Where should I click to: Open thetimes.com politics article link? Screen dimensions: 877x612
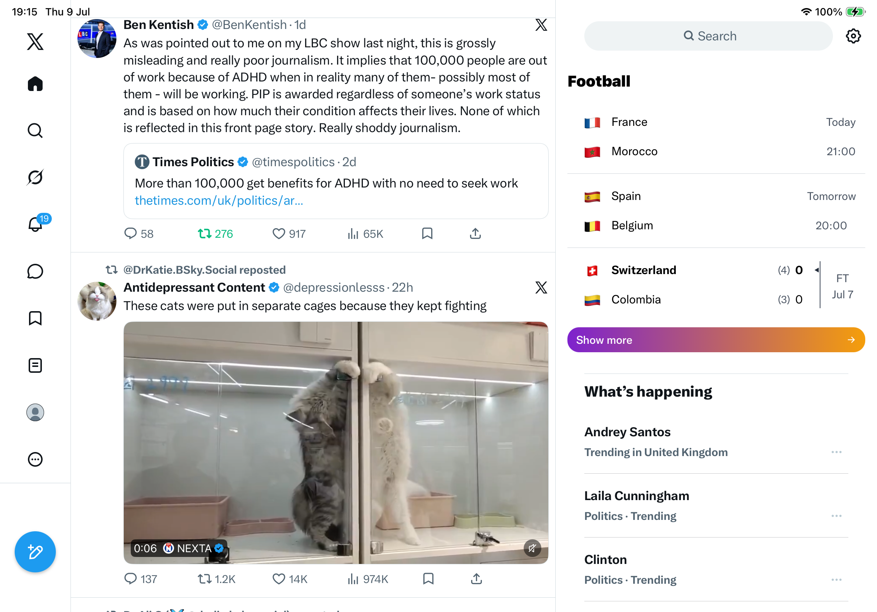coord(219,200)
